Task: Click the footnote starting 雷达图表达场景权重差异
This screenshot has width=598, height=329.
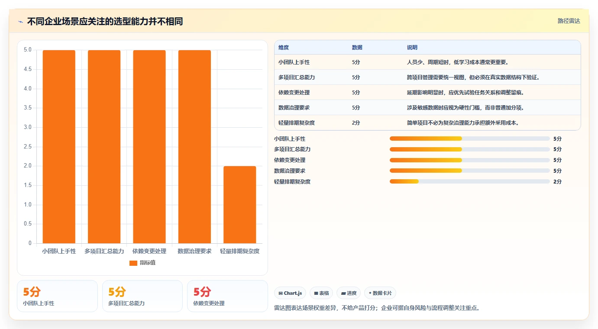Action: [377, 308]
